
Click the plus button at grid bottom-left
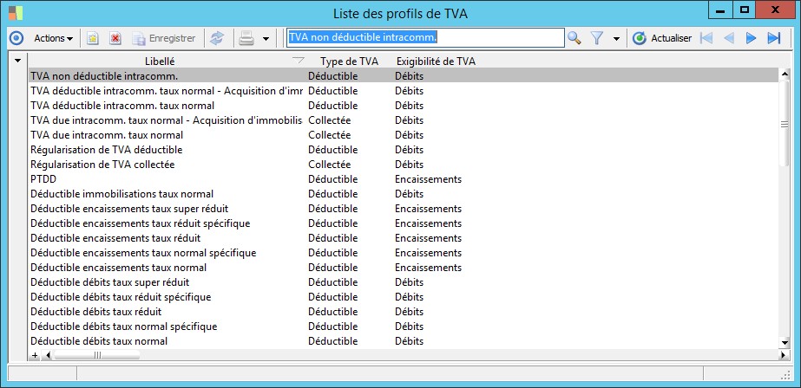(35, 355)
